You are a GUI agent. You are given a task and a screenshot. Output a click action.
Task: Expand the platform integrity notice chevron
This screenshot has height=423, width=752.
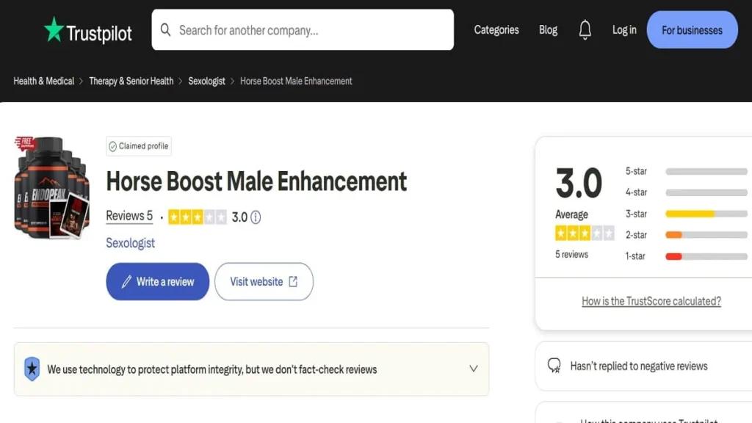click(x=474, y=369)
